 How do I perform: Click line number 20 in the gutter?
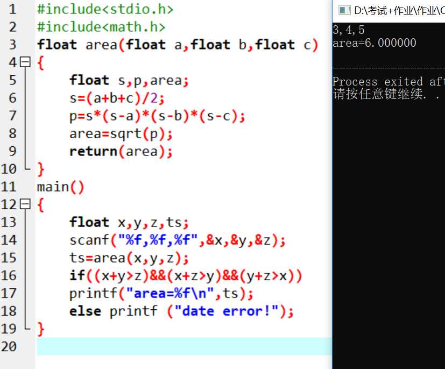(x=9, y=346)
